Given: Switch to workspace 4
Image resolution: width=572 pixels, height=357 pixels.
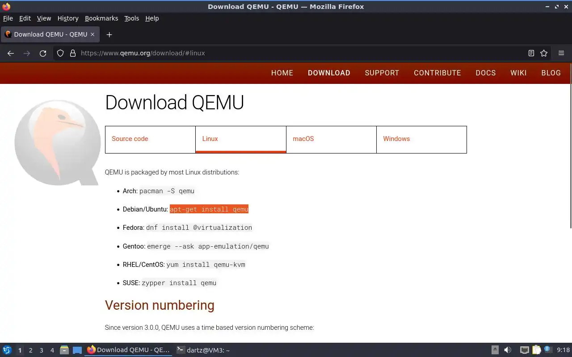Looking at the screenshot, I should pos(52,350).
